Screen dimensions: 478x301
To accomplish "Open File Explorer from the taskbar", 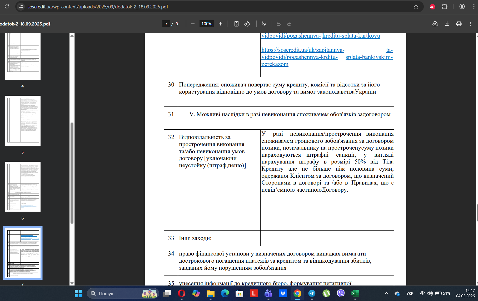I will click(210, 293).
